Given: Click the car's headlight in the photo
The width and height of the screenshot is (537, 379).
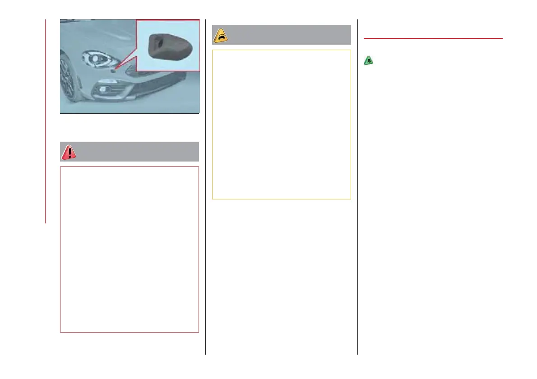Looking at the screenshot, I should tap(99, 59).
